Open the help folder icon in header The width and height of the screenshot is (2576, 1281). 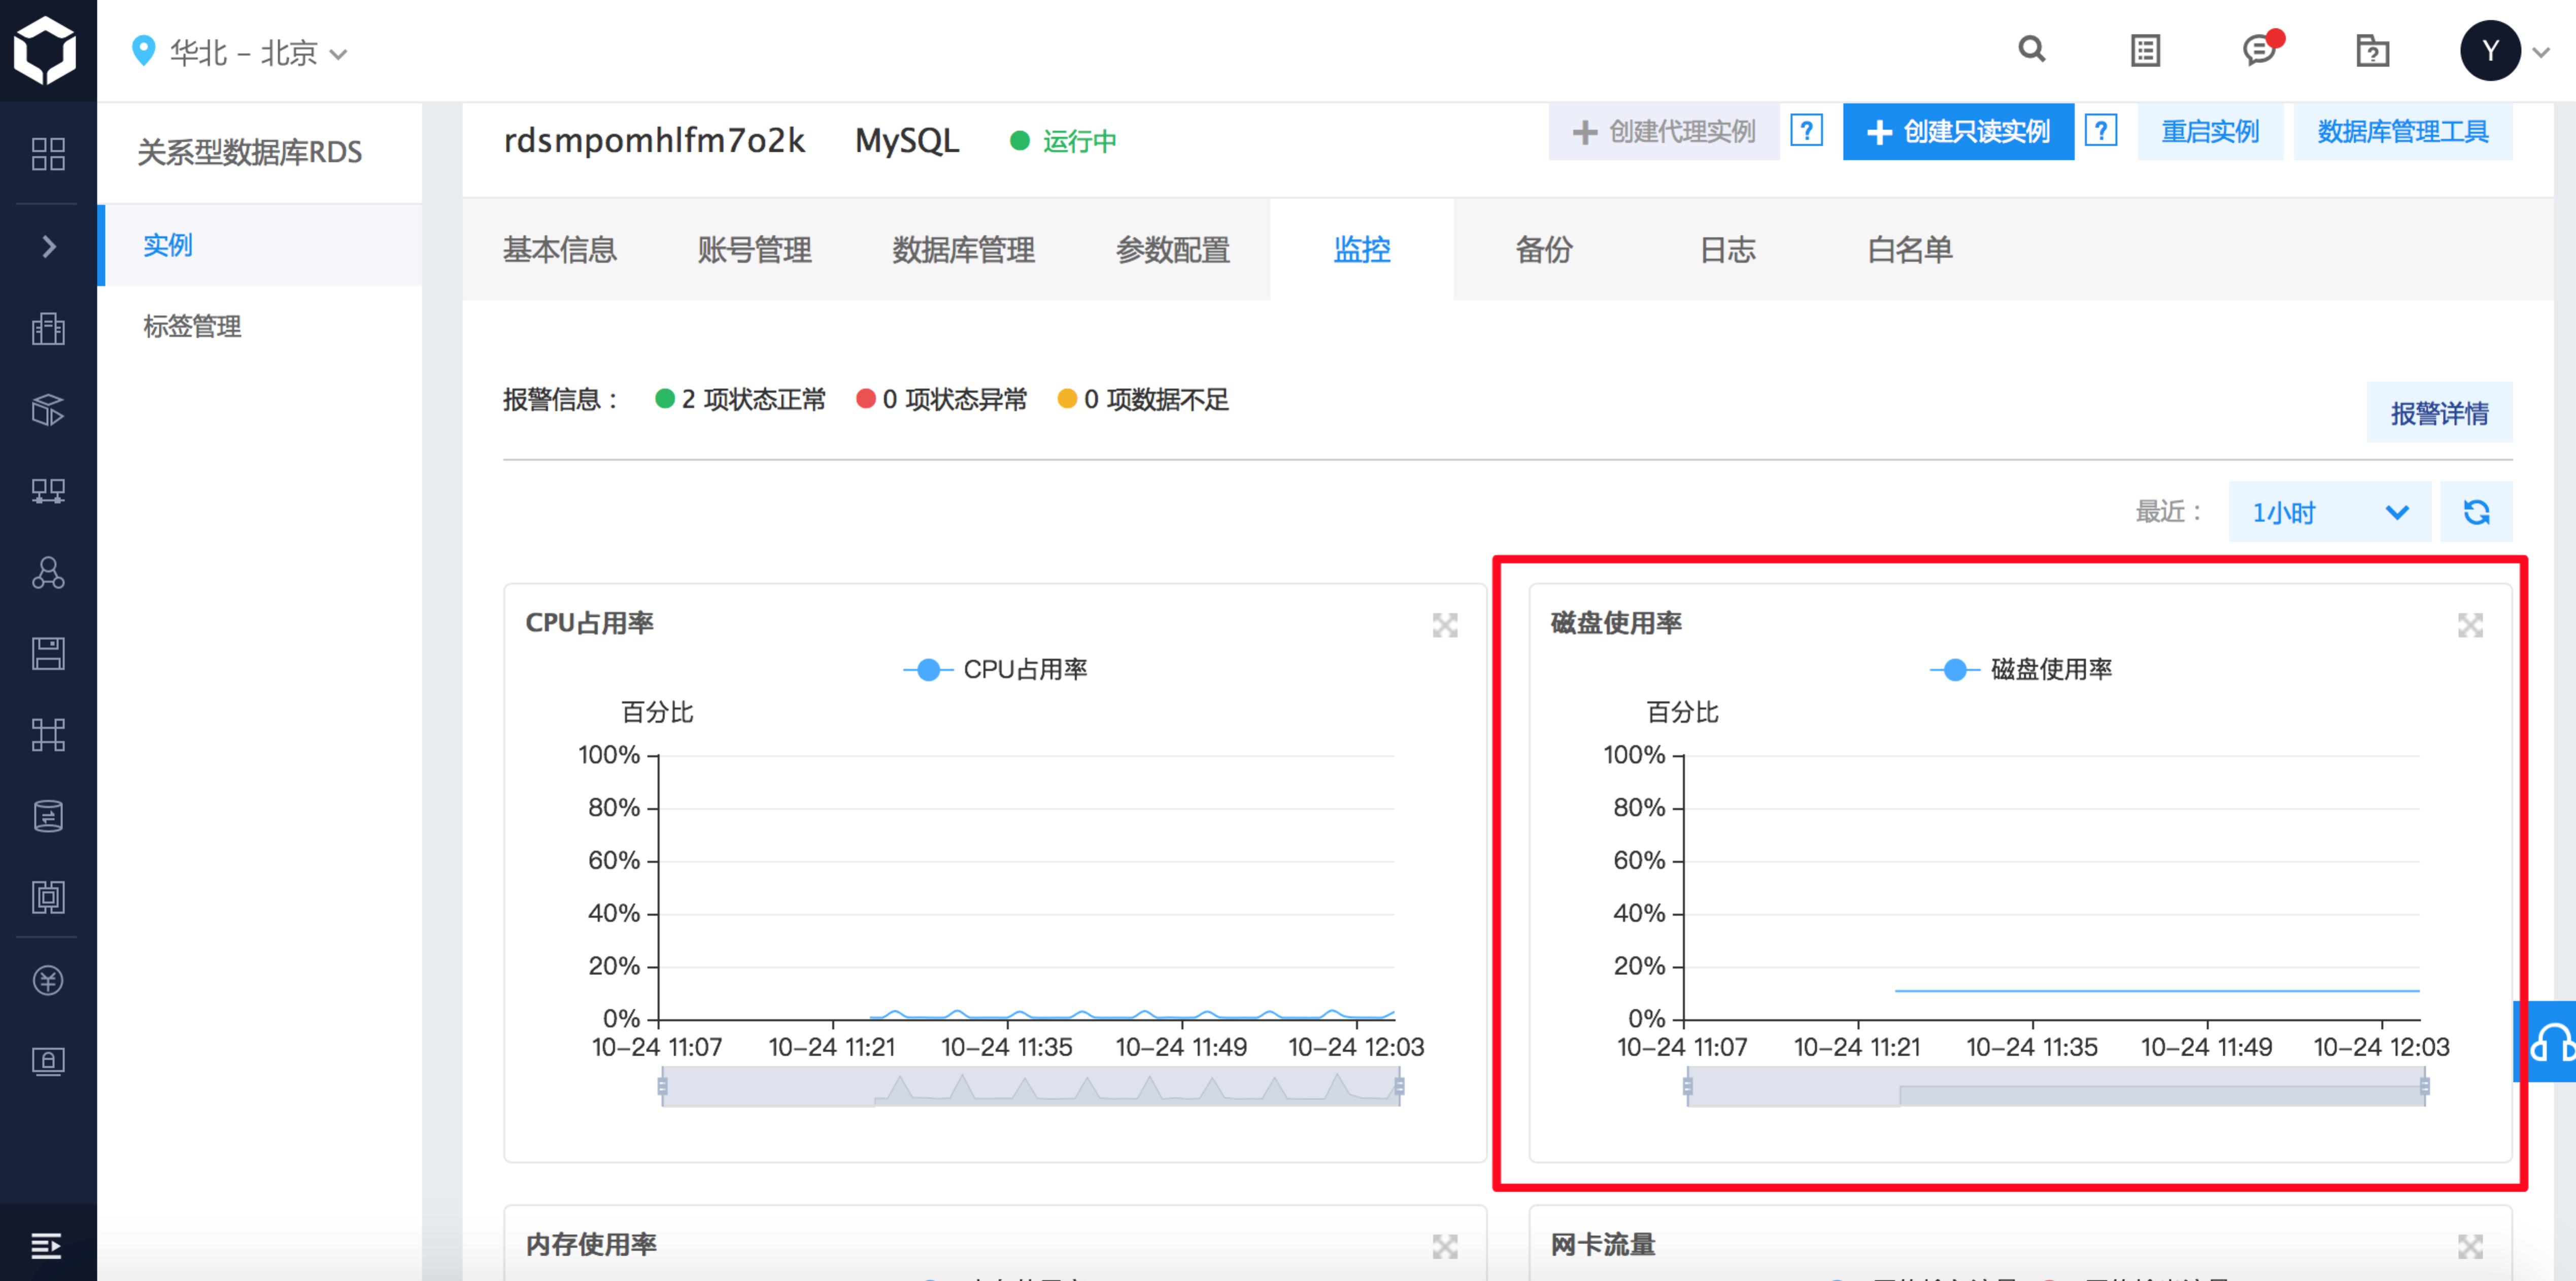(x=2372, y=50)
